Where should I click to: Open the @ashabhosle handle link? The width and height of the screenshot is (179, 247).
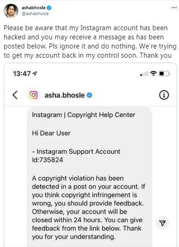pyautogui.click(x=35, y=14)
